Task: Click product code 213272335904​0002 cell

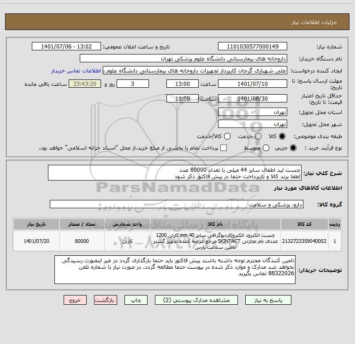Action: (304, 241)
